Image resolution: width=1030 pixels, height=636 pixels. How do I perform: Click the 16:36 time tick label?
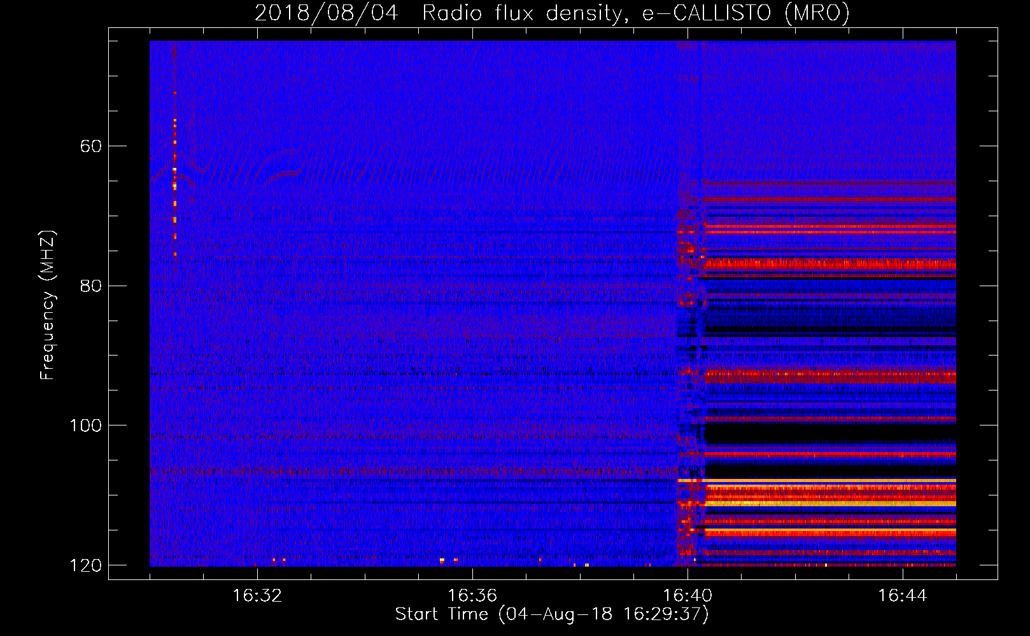point(472,596)
